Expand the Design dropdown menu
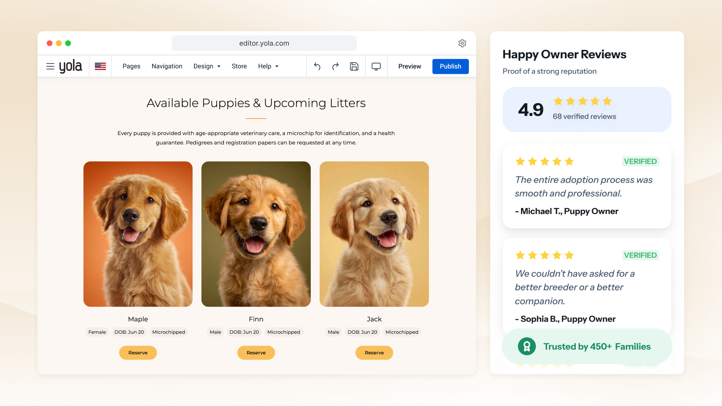 (x=207, y=66)
